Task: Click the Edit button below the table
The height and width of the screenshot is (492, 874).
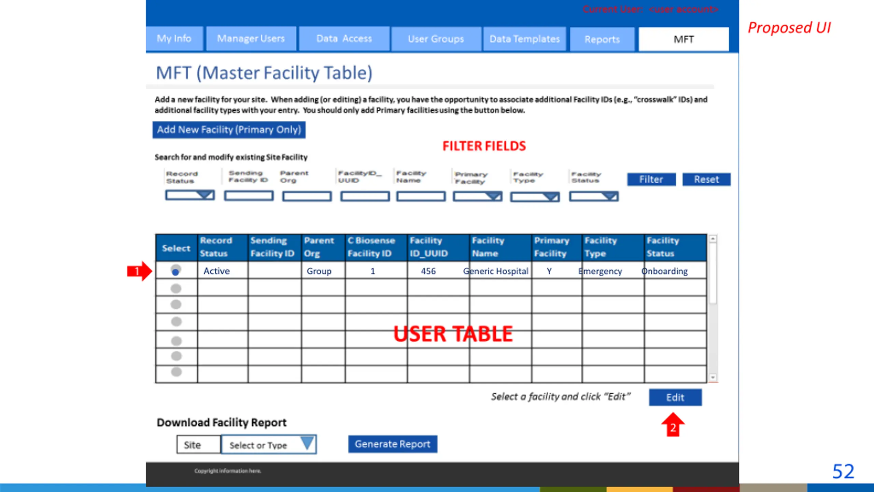Action: [x=675, y=397]
